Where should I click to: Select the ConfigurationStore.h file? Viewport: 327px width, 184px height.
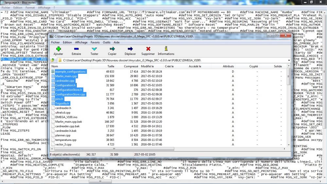[69, 90]
